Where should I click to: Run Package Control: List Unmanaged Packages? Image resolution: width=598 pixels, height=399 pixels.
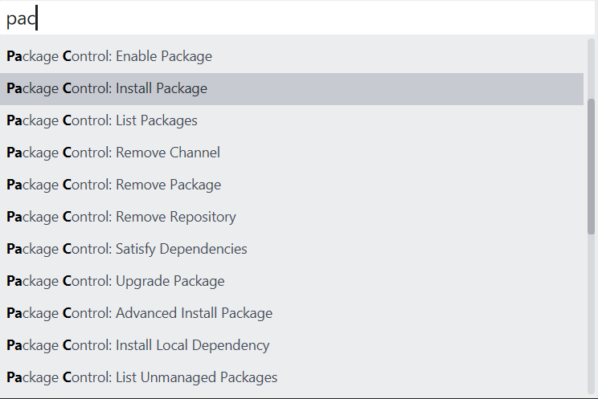(142, 378)
